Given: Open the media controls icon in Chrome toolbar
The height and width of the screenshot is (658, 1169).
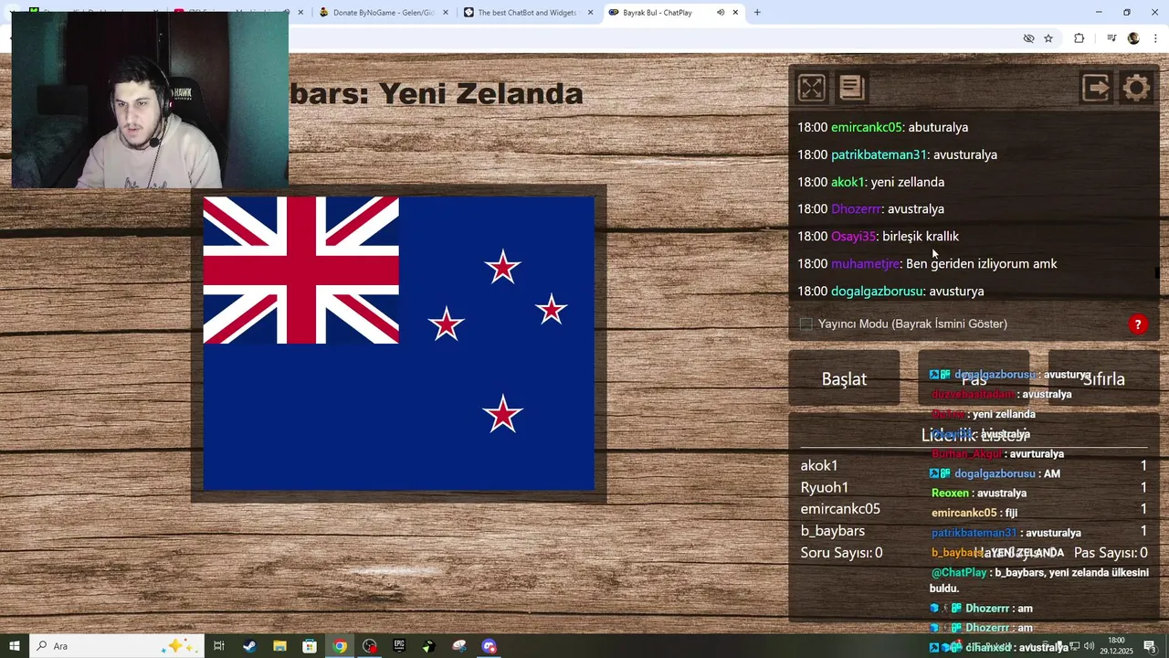Looking at the screenshot, I should pos(1111,38).
